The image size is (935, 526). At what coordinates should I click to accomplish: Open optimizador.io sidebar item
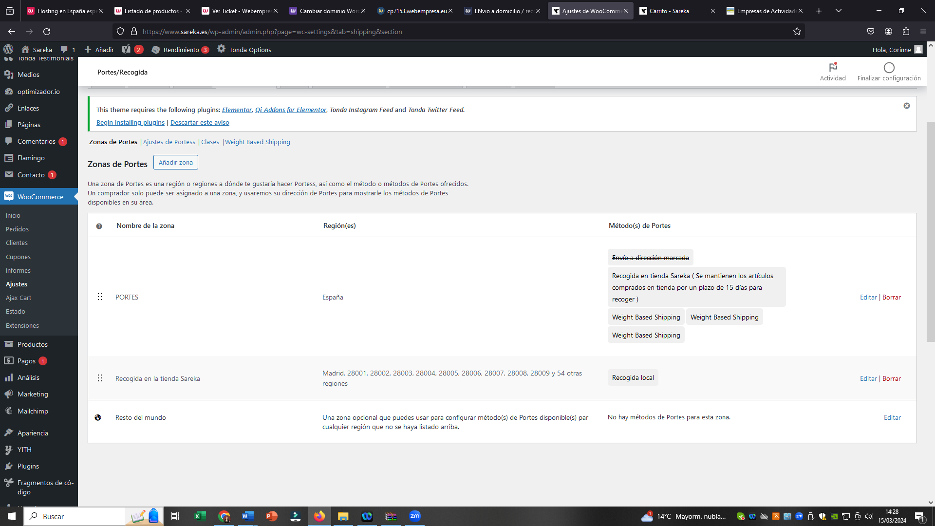pos(38,92)
